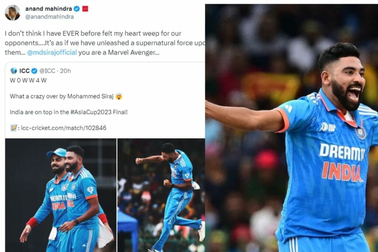Open the large photo of Siraj shouting
Screen dimensions: 378x252
(292, 128)
